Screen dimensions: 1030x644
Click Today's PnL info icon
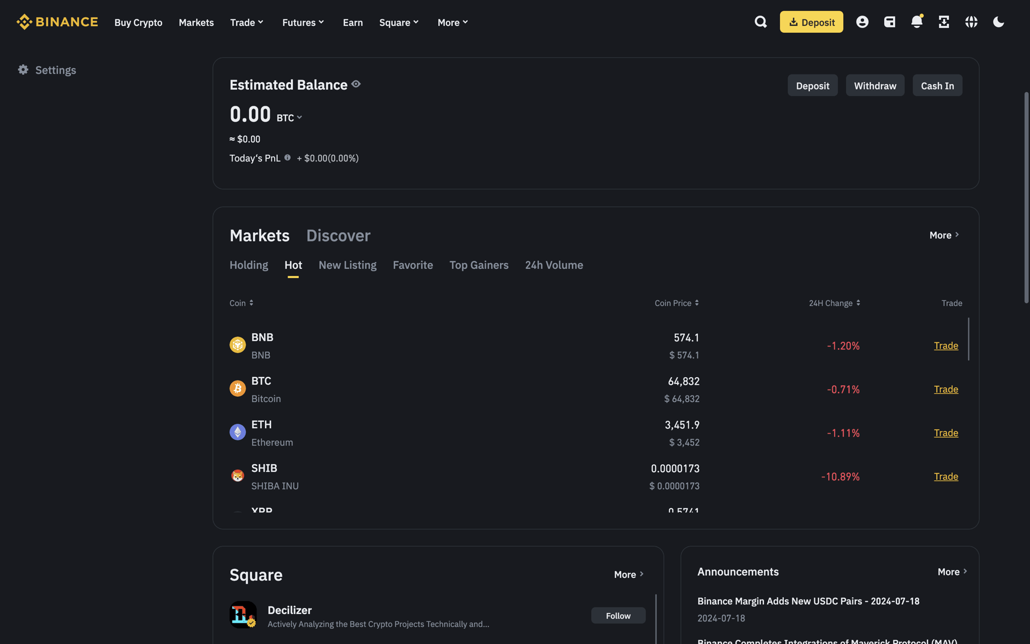coord(288,158)
